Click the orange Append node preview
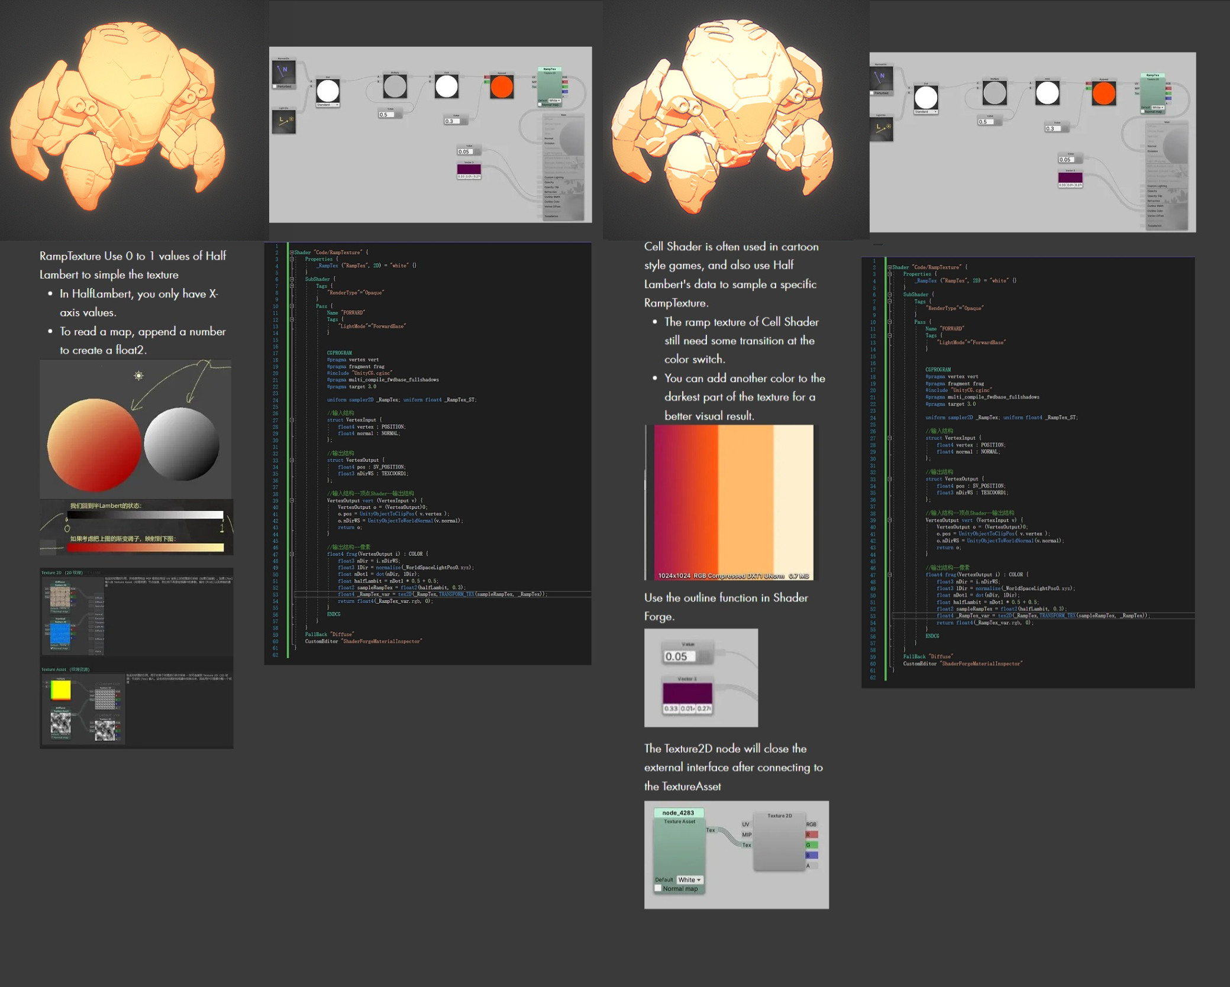The height and width of the screenshot is (987, 1230). [502, 86]
